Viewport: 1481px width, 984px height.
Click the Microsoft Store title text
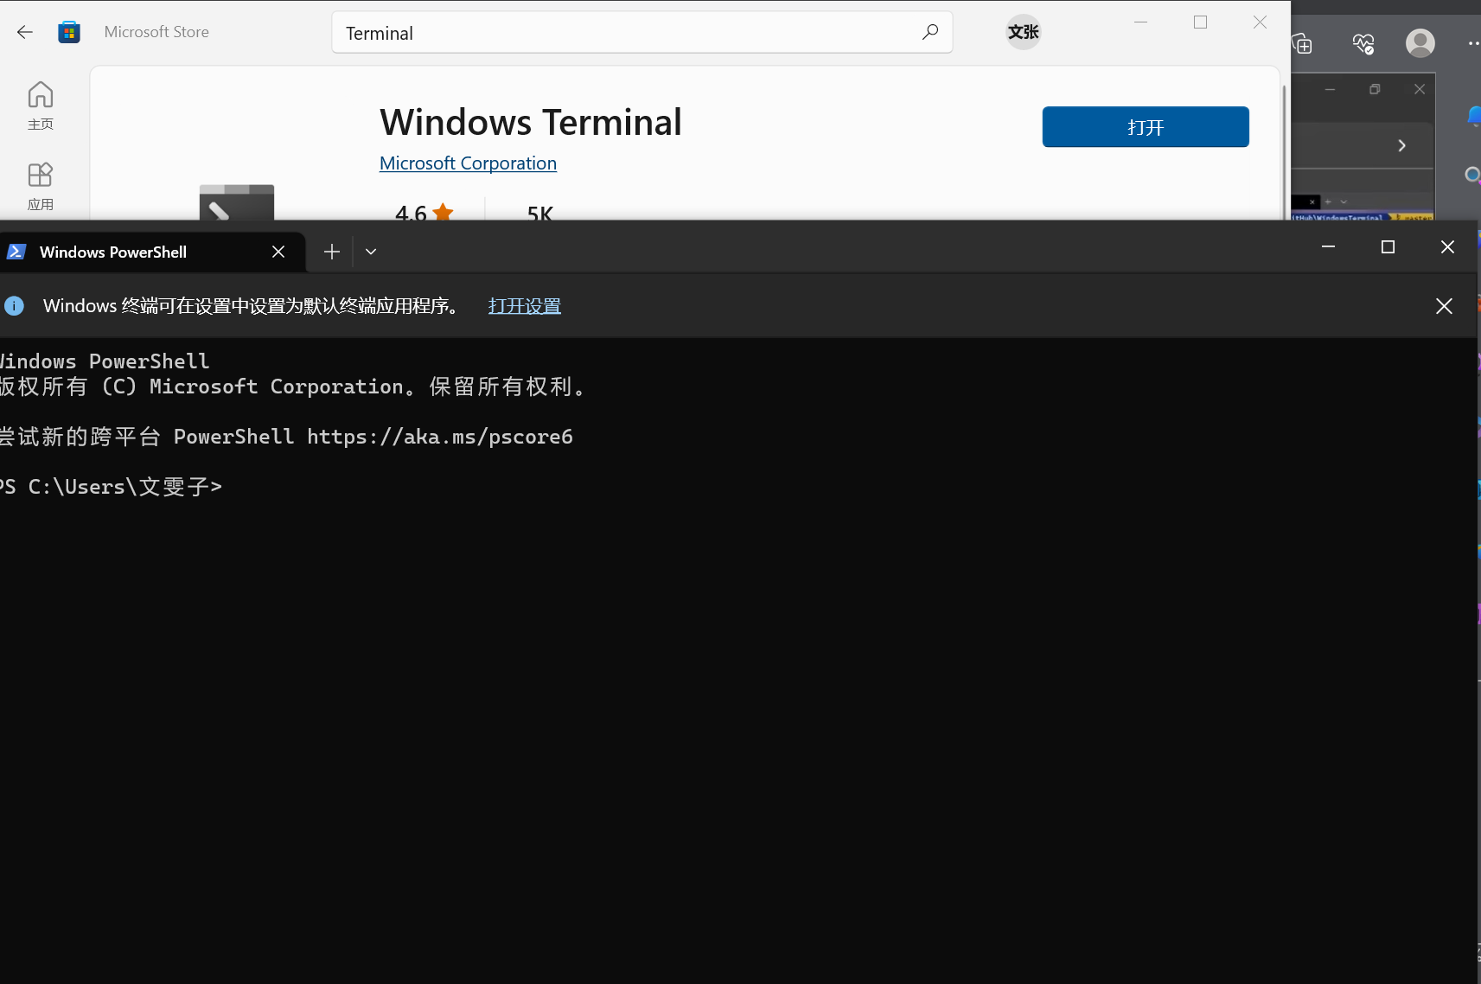click(x=156, y=32)
